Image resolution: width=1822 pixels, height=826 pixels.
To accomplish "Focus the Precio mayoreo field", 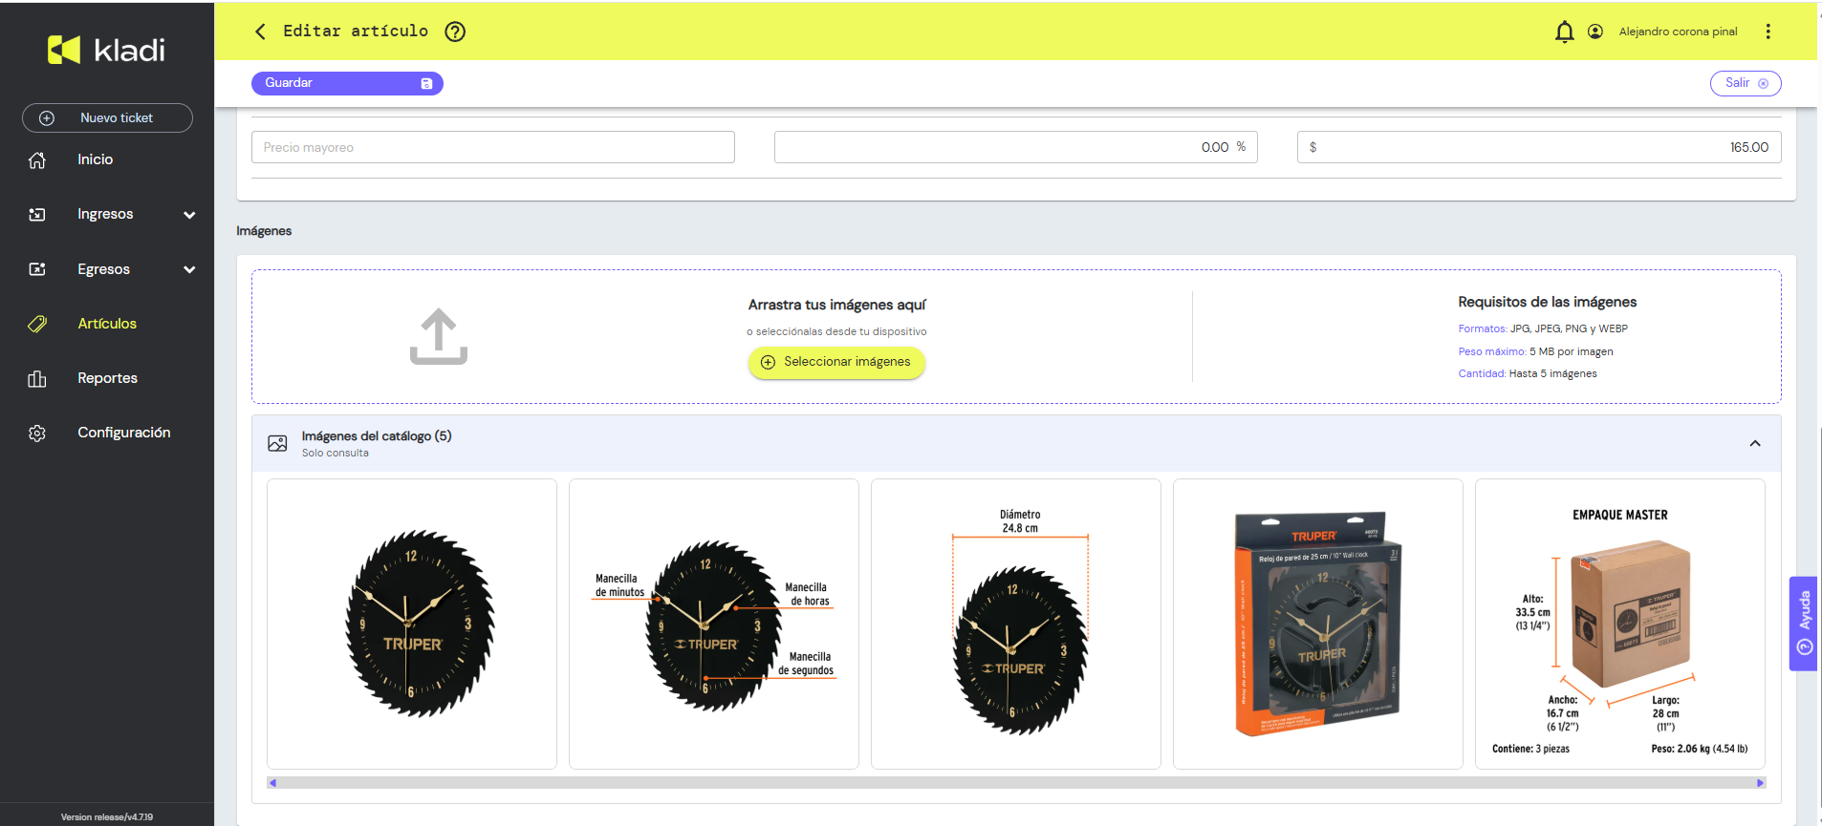I will [493, 147].
